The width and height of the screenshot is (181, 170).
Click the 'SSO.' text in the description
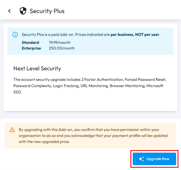coord(18,92)
